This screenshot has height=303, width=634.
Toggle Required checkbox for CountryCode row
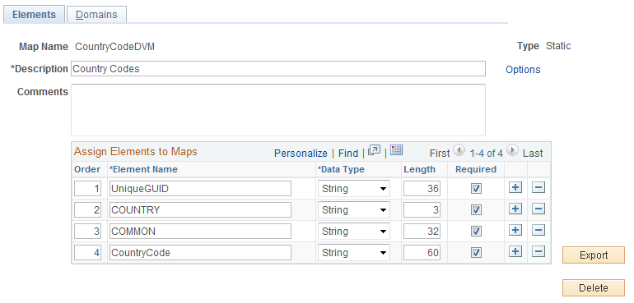(x=476, y=253)
